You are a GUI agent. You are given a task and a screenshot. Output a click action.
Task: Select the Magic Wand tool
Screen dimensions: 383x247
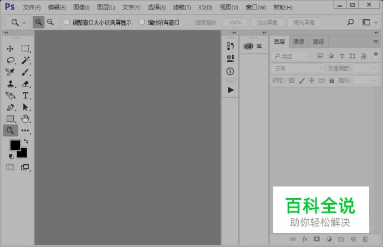[25, 60]
